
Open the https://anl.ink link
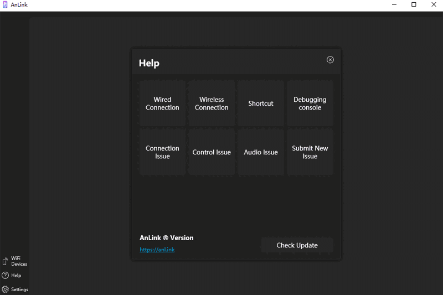coord(157,250)
